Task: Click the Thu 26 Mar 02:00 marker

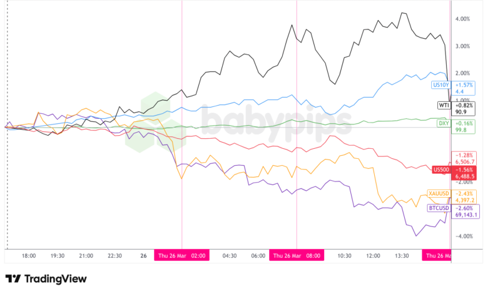Action: [x=182, y=255]
